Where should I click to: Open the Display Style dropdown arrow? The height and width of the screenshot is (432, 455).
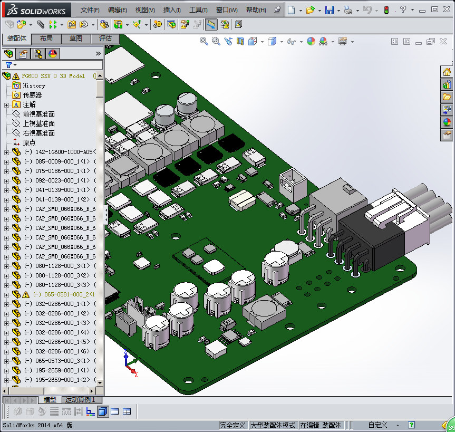pos(282,42)
